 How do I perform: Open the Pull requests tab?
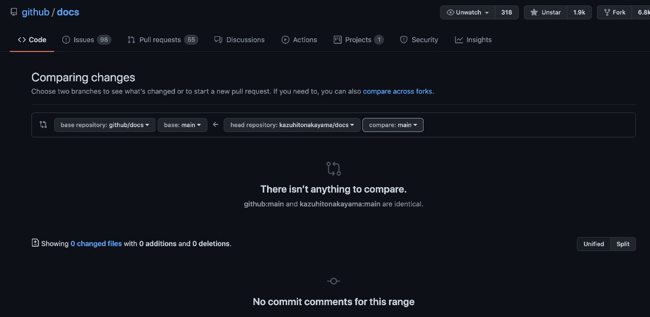(x=163, y=39)
